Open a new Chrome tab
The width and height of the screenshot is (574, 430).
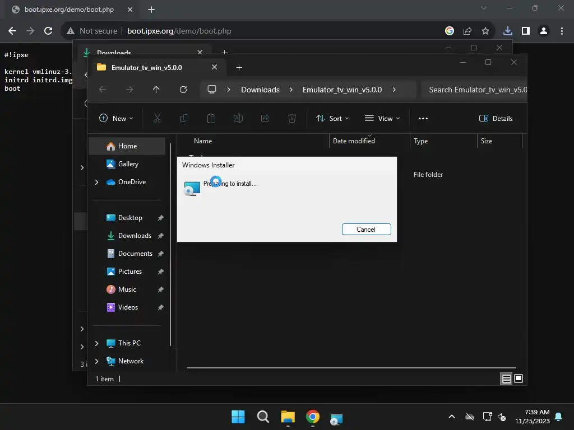151,10
